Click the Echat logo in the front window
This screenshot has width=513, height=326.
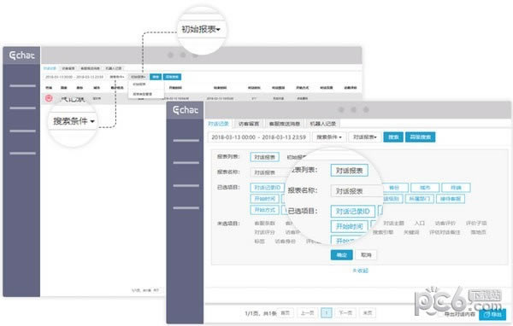[x=186, y=110]
